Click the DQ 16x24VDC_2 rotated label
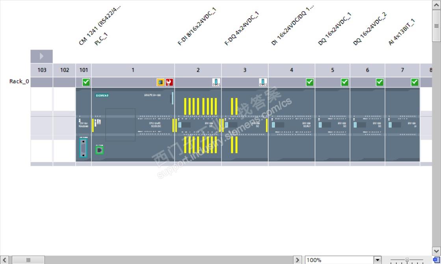Image resolution: width=441 pixels, height=264 pixels. 370,29
